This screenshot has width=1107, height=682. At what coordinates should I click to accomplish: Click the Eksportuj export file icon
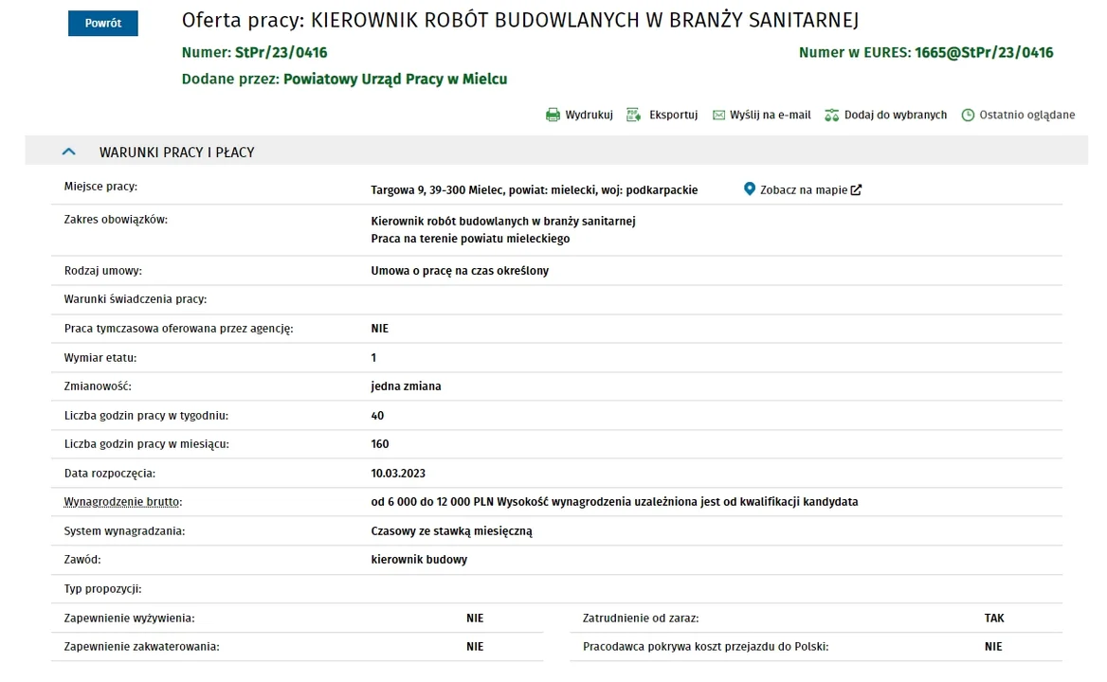click(x=634, y=116)
